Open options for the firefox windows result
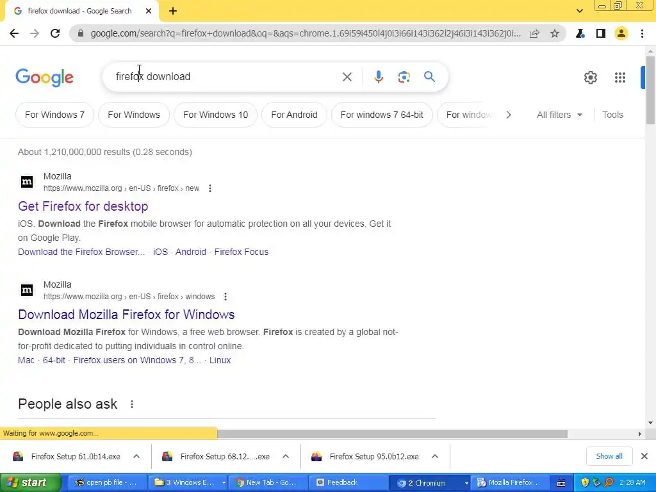This screenshot has height=492, width=656. point(225,297)
